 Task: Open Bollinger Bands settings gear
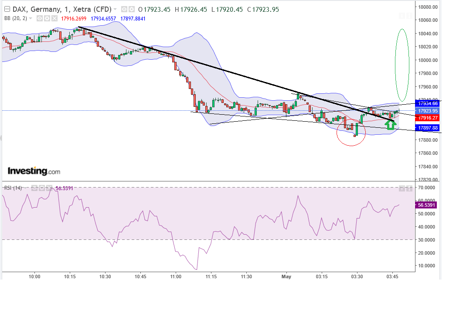pos(47,18)
